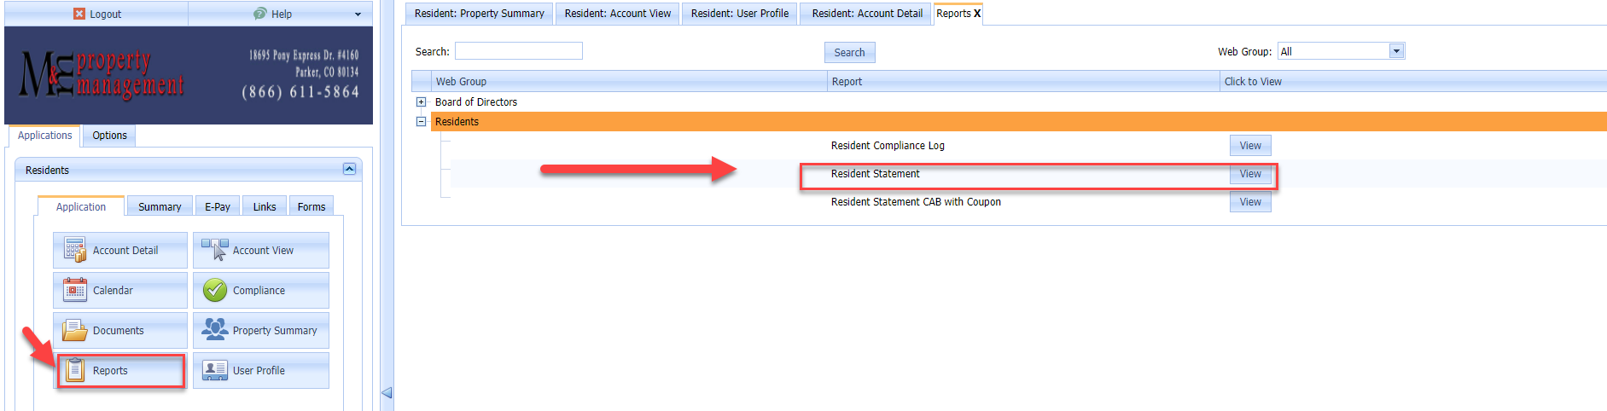This screenshot has width=1607, height=411.
Task: Open the Account View cursor icon
Action: (214, 249)
